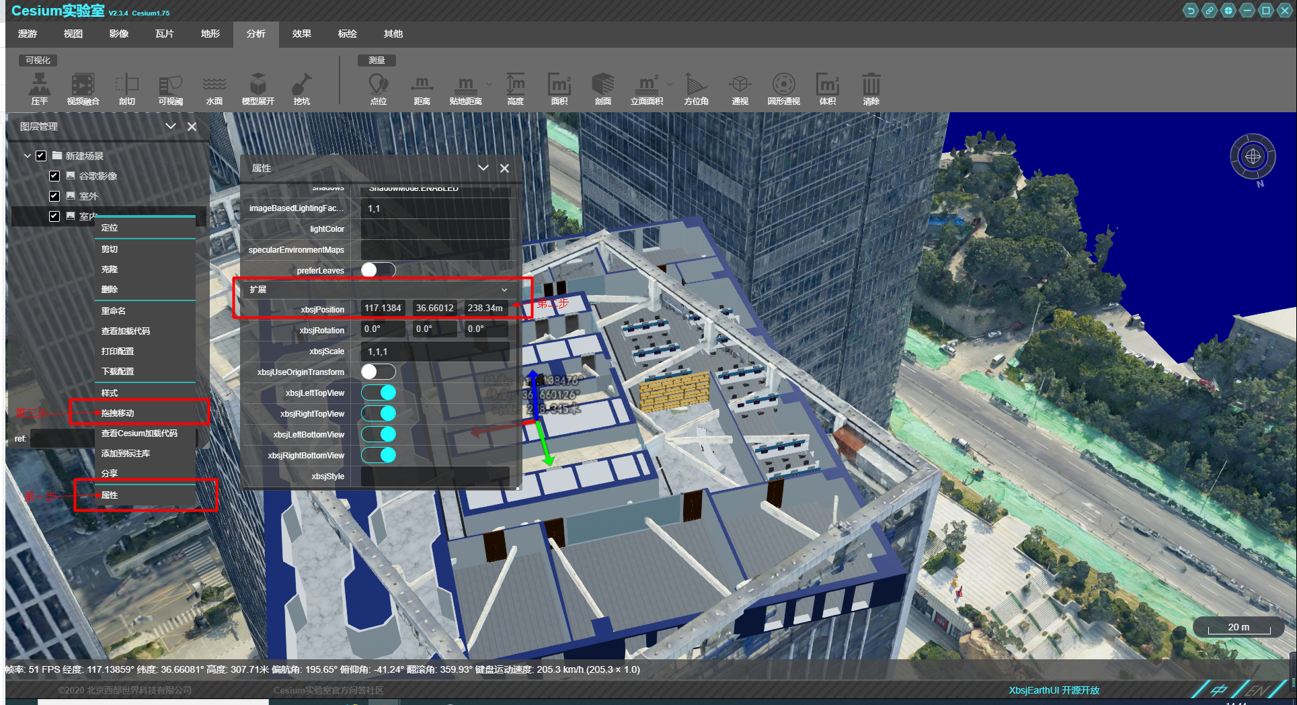Uncheck the 新建场景 scene checkbox

41,155
